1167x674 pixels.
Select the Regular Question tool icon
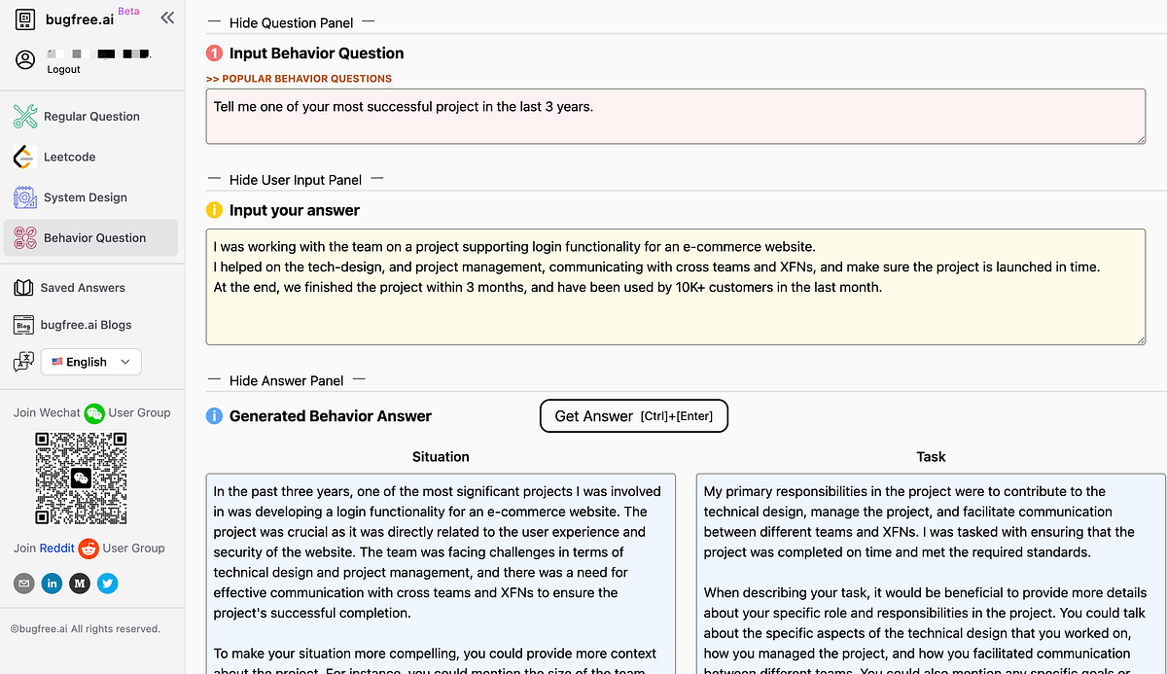[x=23, y=116]
